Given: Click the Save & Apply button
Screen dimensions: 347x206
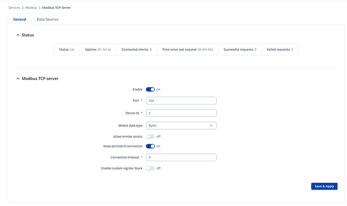Looking at the screenshot, I should 324,186.
